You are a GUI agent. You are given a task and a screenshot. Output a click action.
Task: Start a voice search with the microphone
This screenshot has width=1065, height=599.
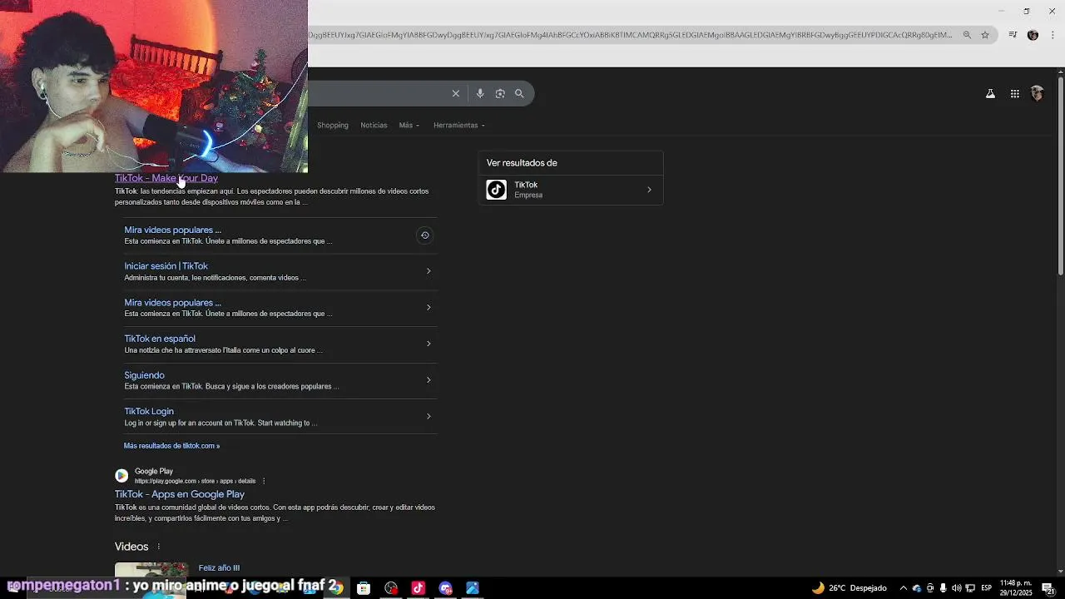click(x=480, y=94)
